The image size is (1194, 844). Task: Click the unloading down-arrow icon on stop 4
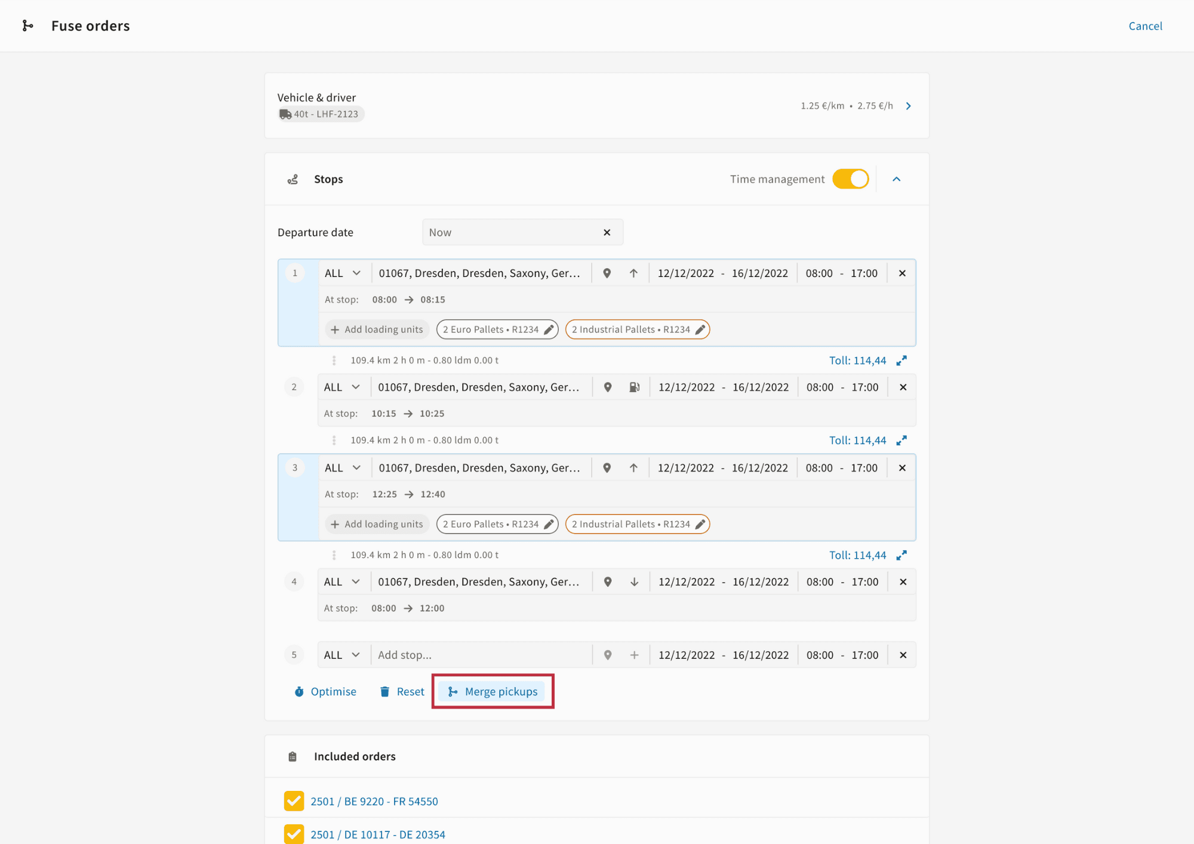point(634,582)
